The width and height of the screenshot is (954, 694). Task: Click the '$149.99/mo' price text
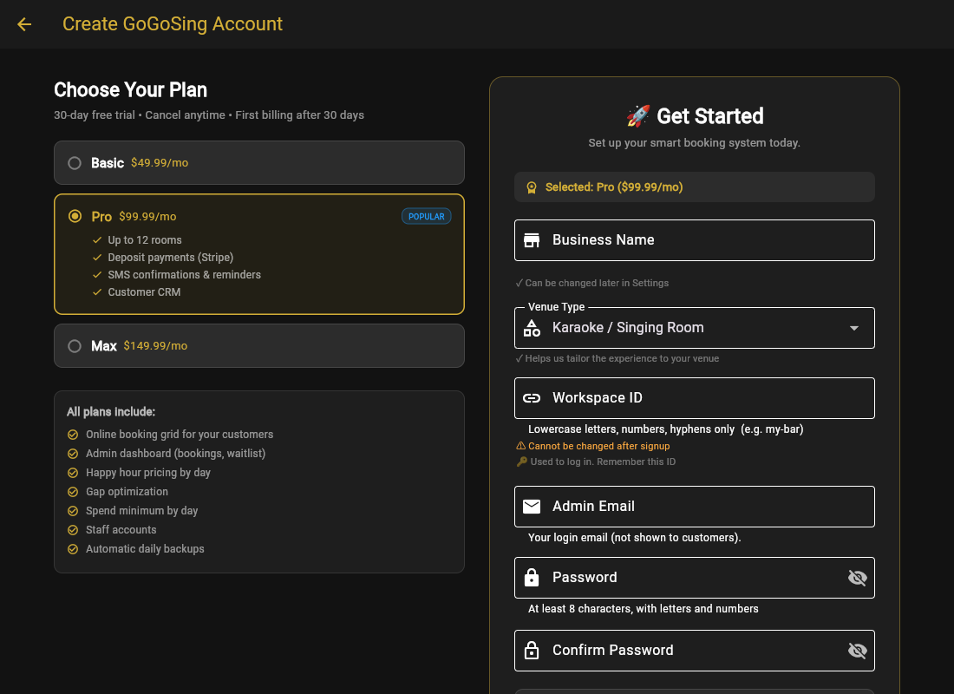click(155, 346)
